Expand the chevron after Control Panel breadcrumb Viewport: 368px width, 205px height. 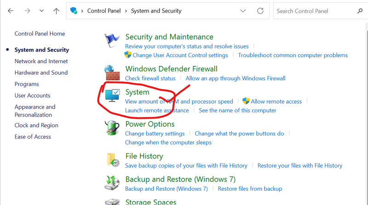click(126, 11)
